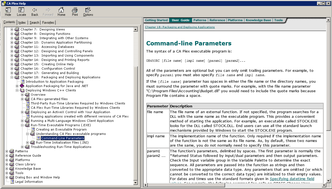Click open book icon for Deploying Windows C++ Clients

[x=22, y=90]
